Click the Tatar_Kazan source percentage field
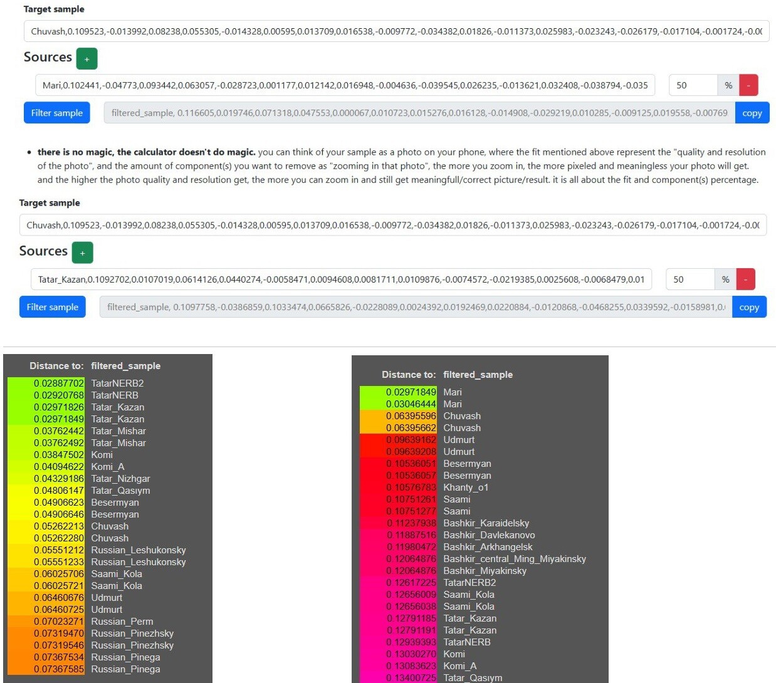 tap(689, 279)
